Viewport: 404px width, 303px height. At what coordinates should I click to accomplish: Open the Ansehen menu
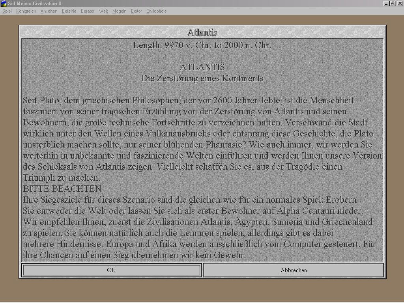click(x=49, y=11)
